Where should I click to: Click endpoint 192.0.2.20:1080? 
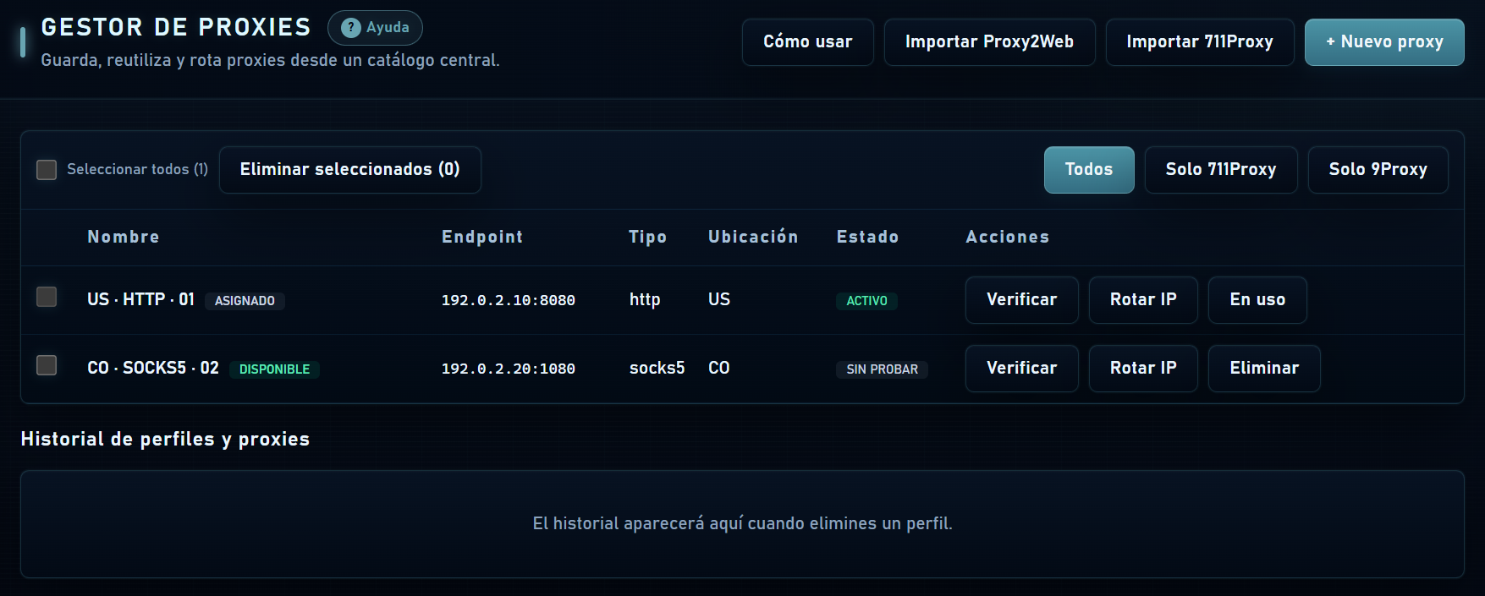[x=509, y=369]
